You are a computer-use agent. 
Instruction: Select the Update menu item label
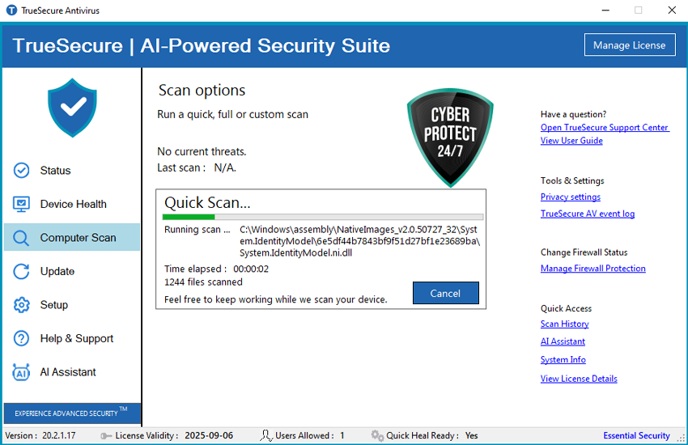57,272
